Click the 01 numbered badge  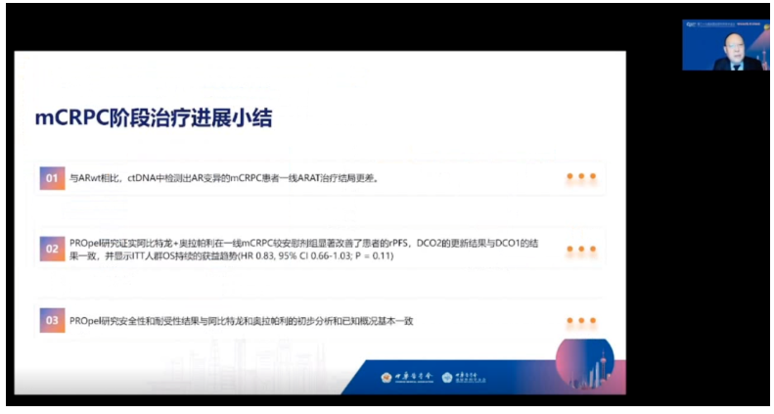[x=52, y=178]
